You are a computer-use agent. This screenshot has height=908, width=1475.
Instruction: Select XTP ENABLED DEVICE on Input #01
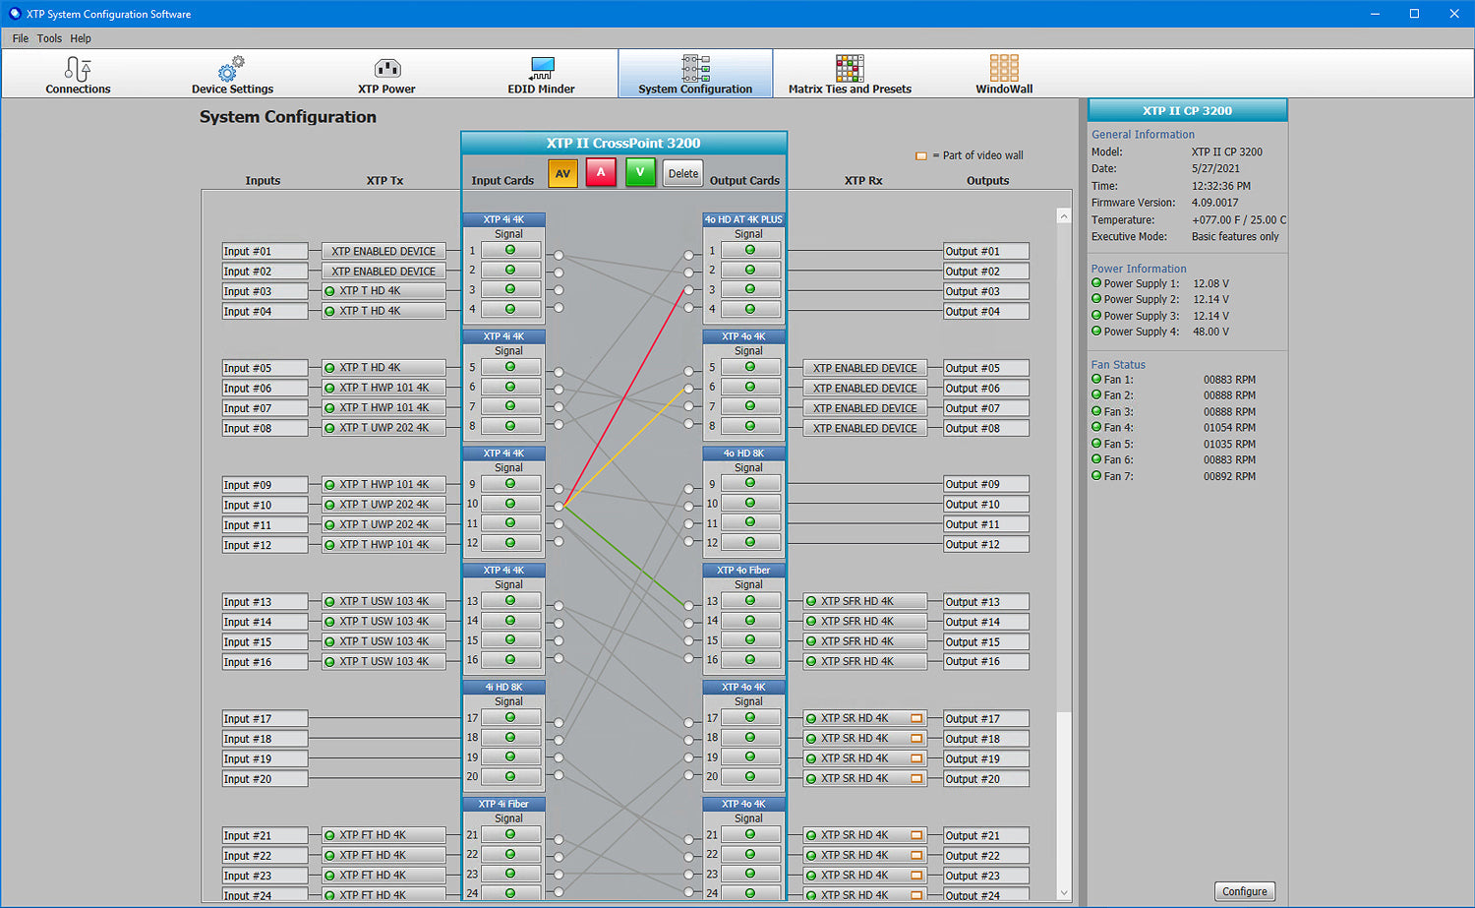(383, 251)
